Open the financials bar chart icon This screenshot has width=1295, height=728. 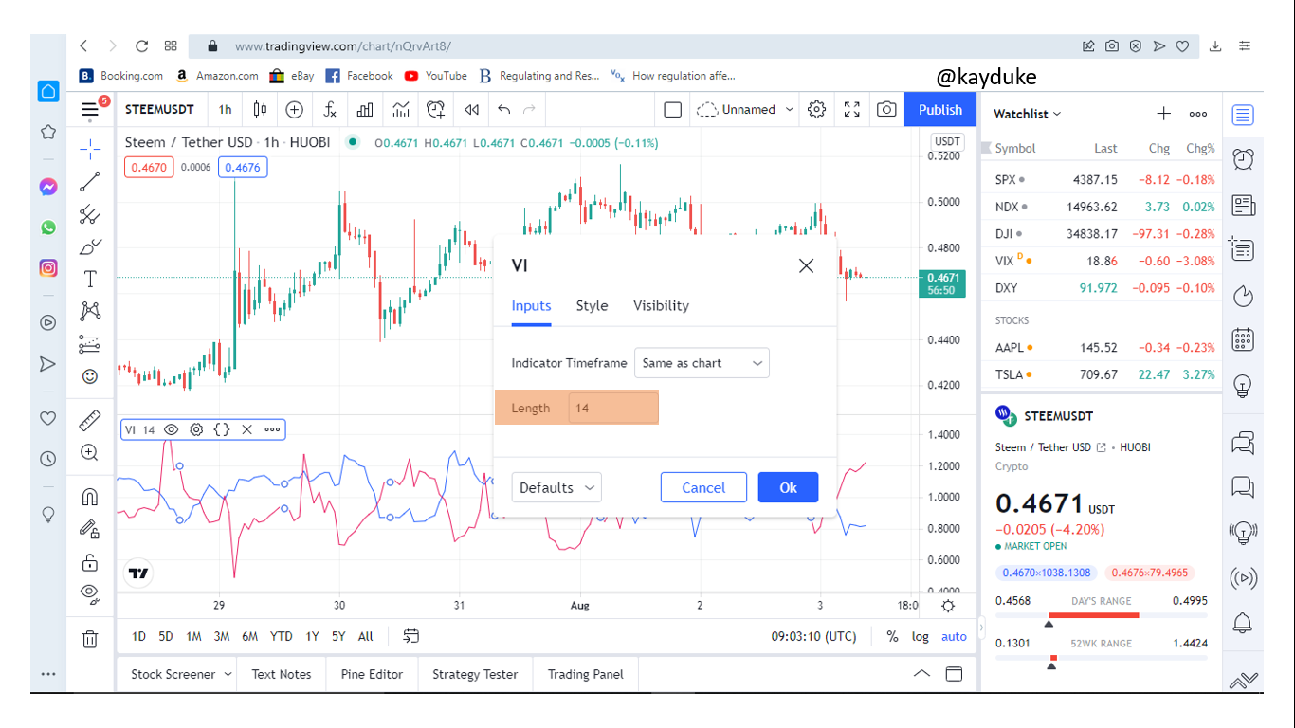pos(365,110)
